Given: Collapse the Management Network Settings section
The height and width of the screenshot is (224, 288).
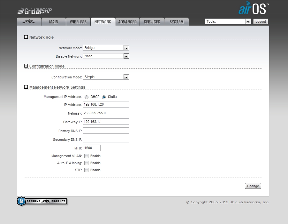Looking at the screenshot, I should (26, 87).
